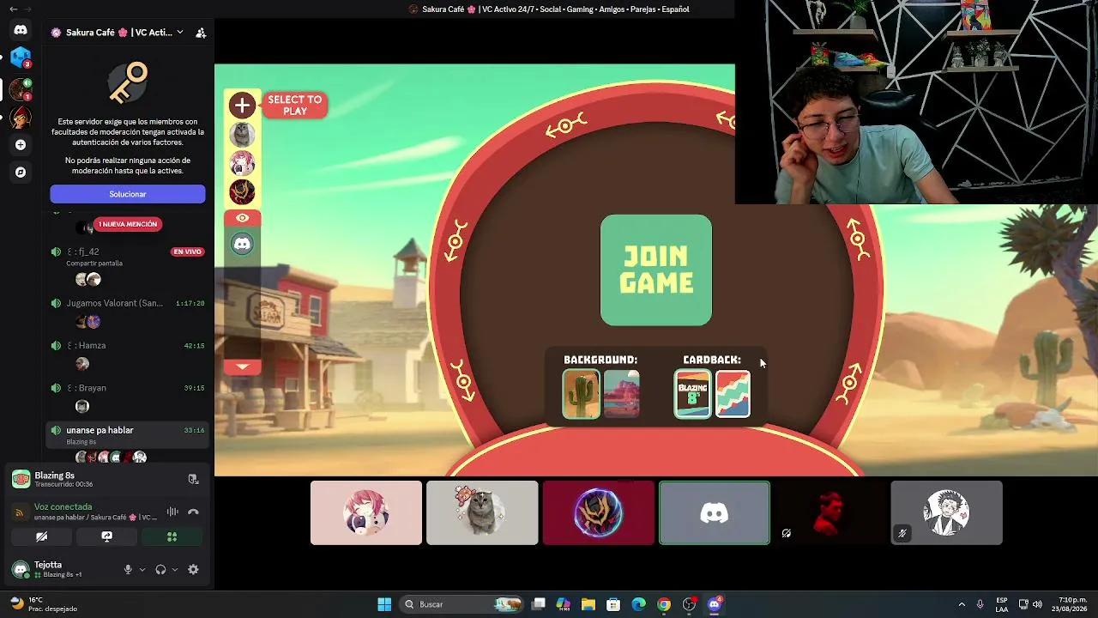Image resolution: width=1098 pixels, height=618 pixels.
Task: Focus the manga sketch avatar participant tile
Action: click(x=946, y=512)
